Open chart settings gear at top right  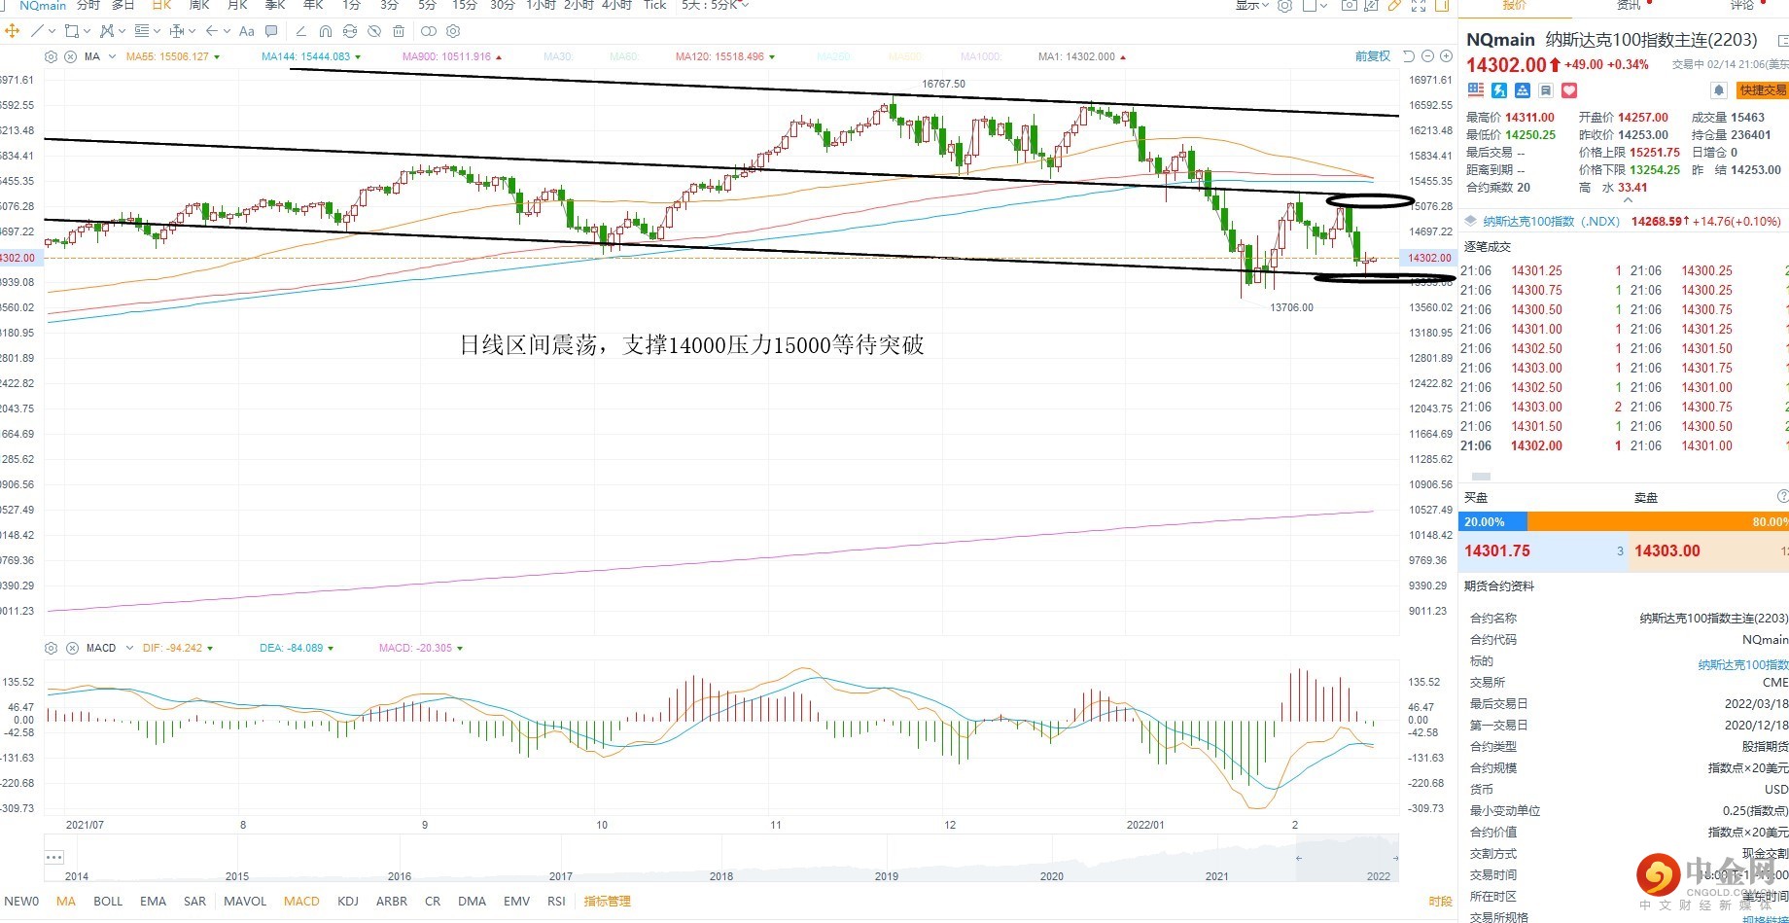(x=1284, y=6)
